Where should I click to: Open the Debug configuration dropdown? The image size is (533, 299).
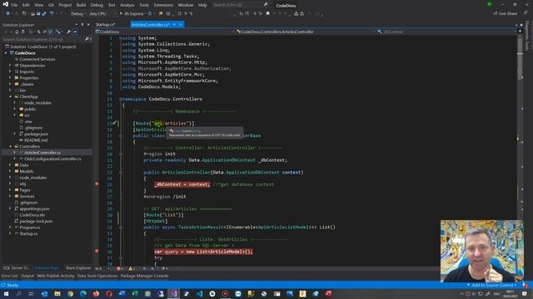[x=78, y=14]
